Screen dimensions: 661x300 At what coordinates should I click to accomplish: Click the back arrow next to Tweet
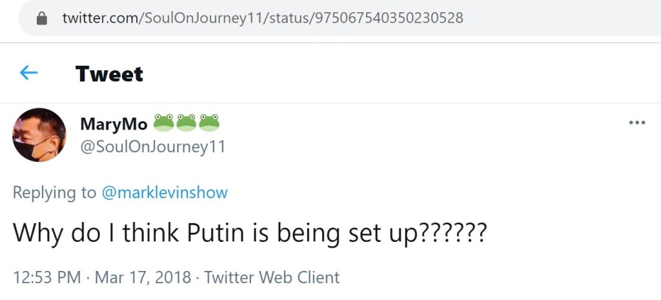[x=28, y=74]
